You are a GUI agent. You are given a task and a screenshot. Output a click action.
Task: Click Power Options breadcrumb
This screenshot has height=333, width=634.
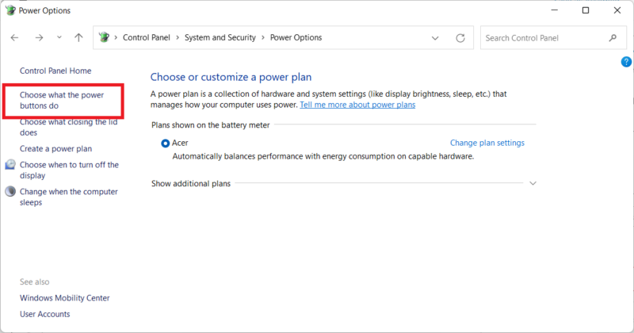pos(296,37)
